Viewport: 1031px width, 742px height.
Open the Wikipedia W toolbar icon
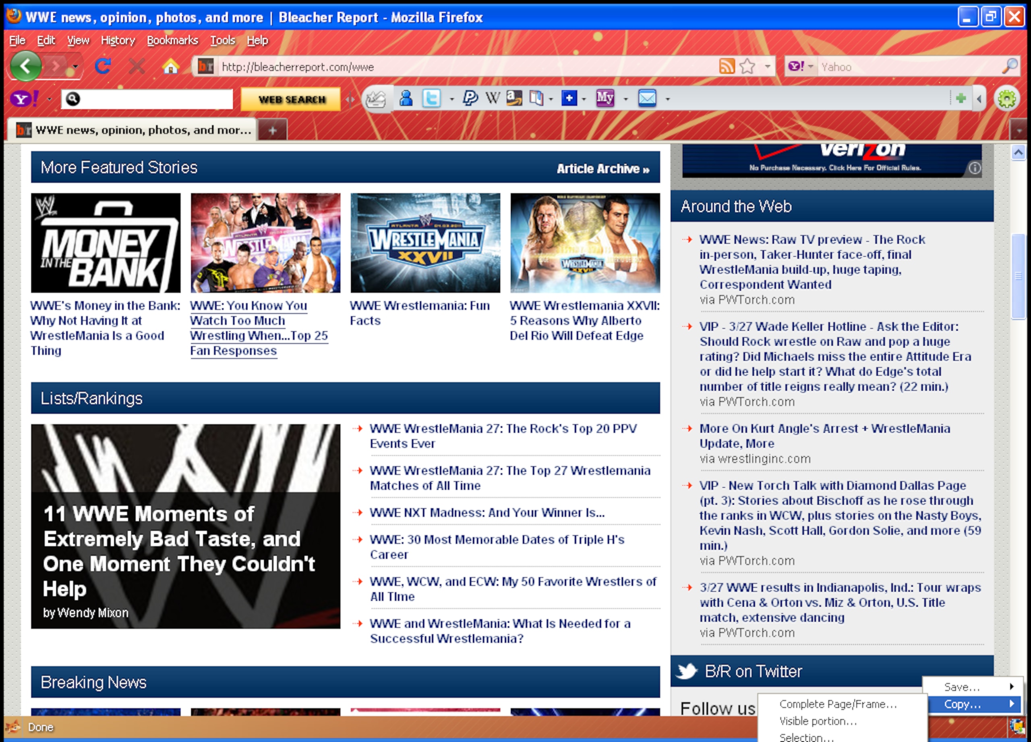[492, 98]
